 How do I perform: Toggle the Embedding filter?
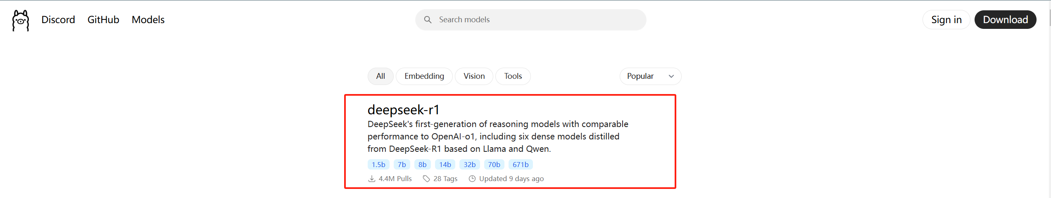(424, 76)
